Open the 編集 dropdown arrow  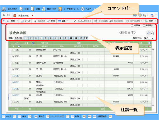point(67,21)
